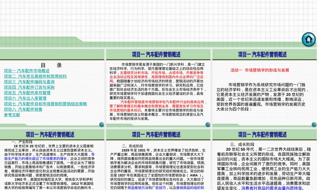Screen dimensions: 317x190
Task: Click the large blue home icon
Action: [308, 39]
